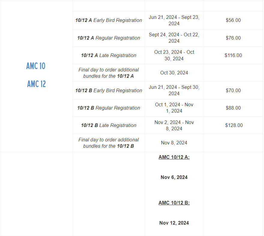The image size is (264, 236).
Task: Open the AMC 12 link
Action: [x=36, y=84]
